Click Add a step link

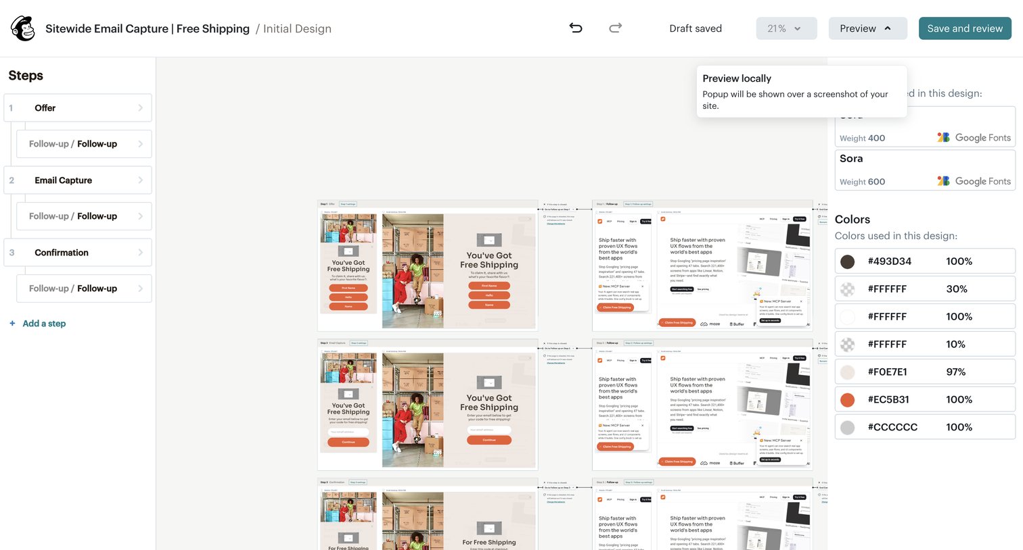[x=44, y=324]
